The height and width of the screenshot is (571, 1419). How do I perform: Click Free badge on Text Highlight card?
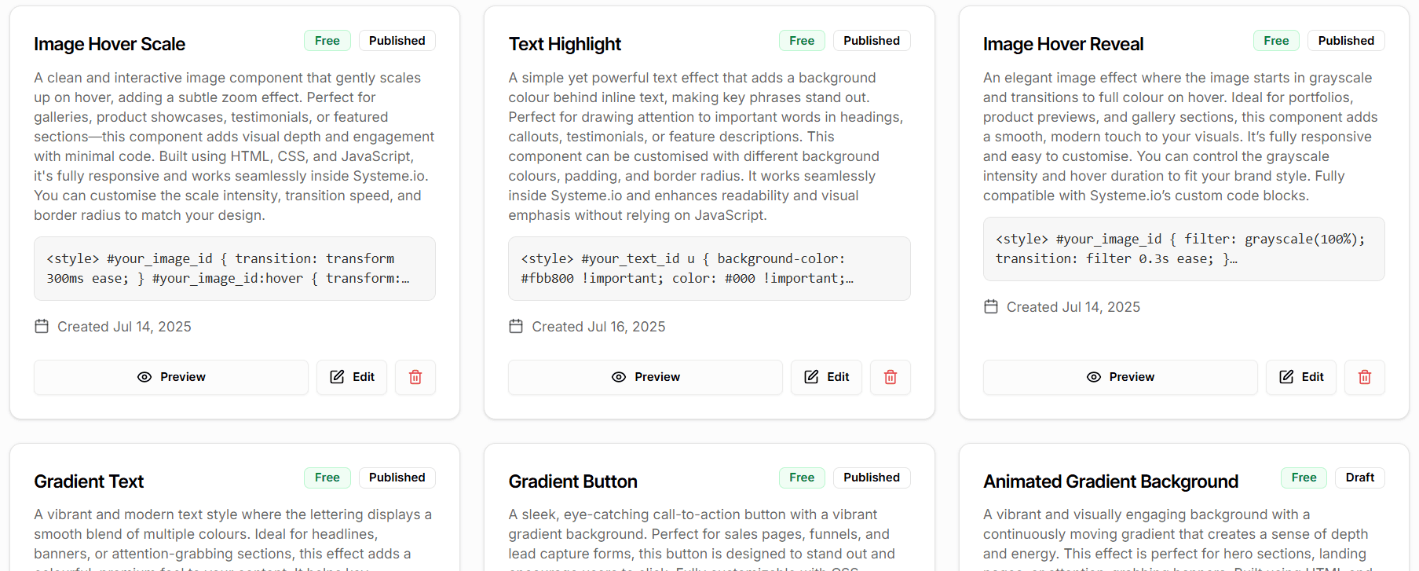point(802,41)
